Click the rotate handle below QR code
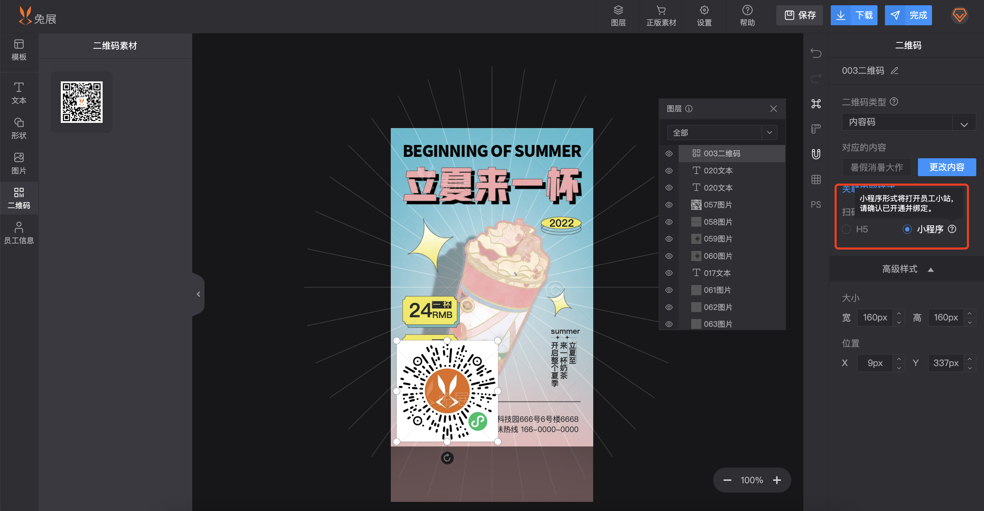This screenshot has width=984, height=511. tap(447, 458)
